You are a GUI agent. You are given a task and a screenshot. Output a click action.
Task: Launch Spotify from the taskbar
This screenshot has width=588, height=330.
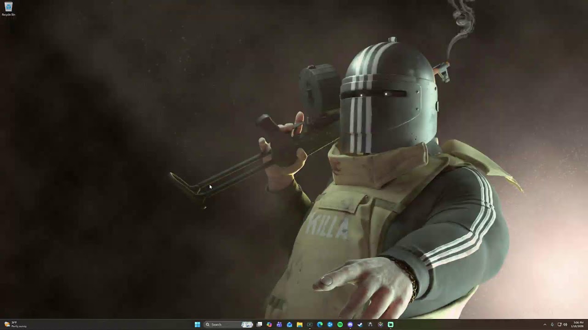coord(340,324)
